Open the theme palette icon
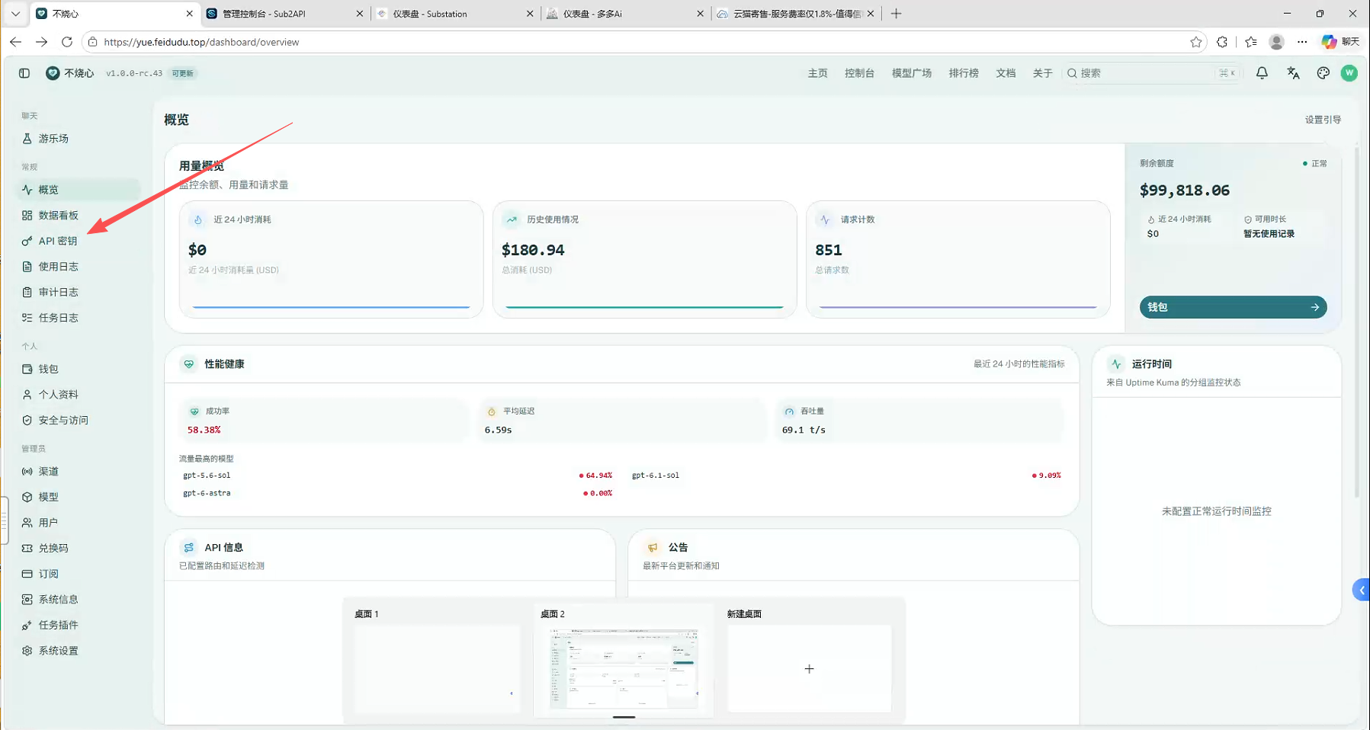This screenshot has height=730, width=1370. point(1323,73)
